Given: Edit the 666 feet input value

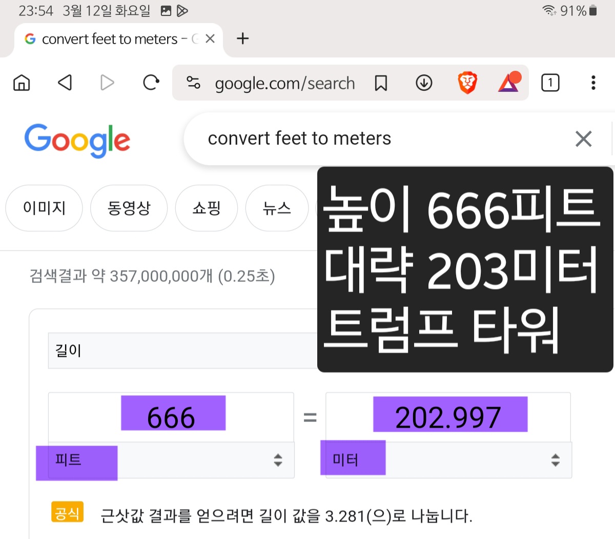Looking at the screenshot, I should [171, 417].
